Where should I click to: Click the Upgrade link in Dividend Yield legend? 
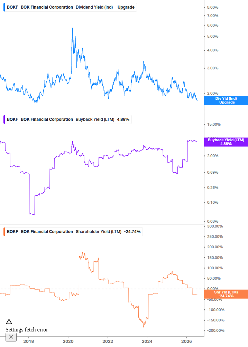pos(126,7)
